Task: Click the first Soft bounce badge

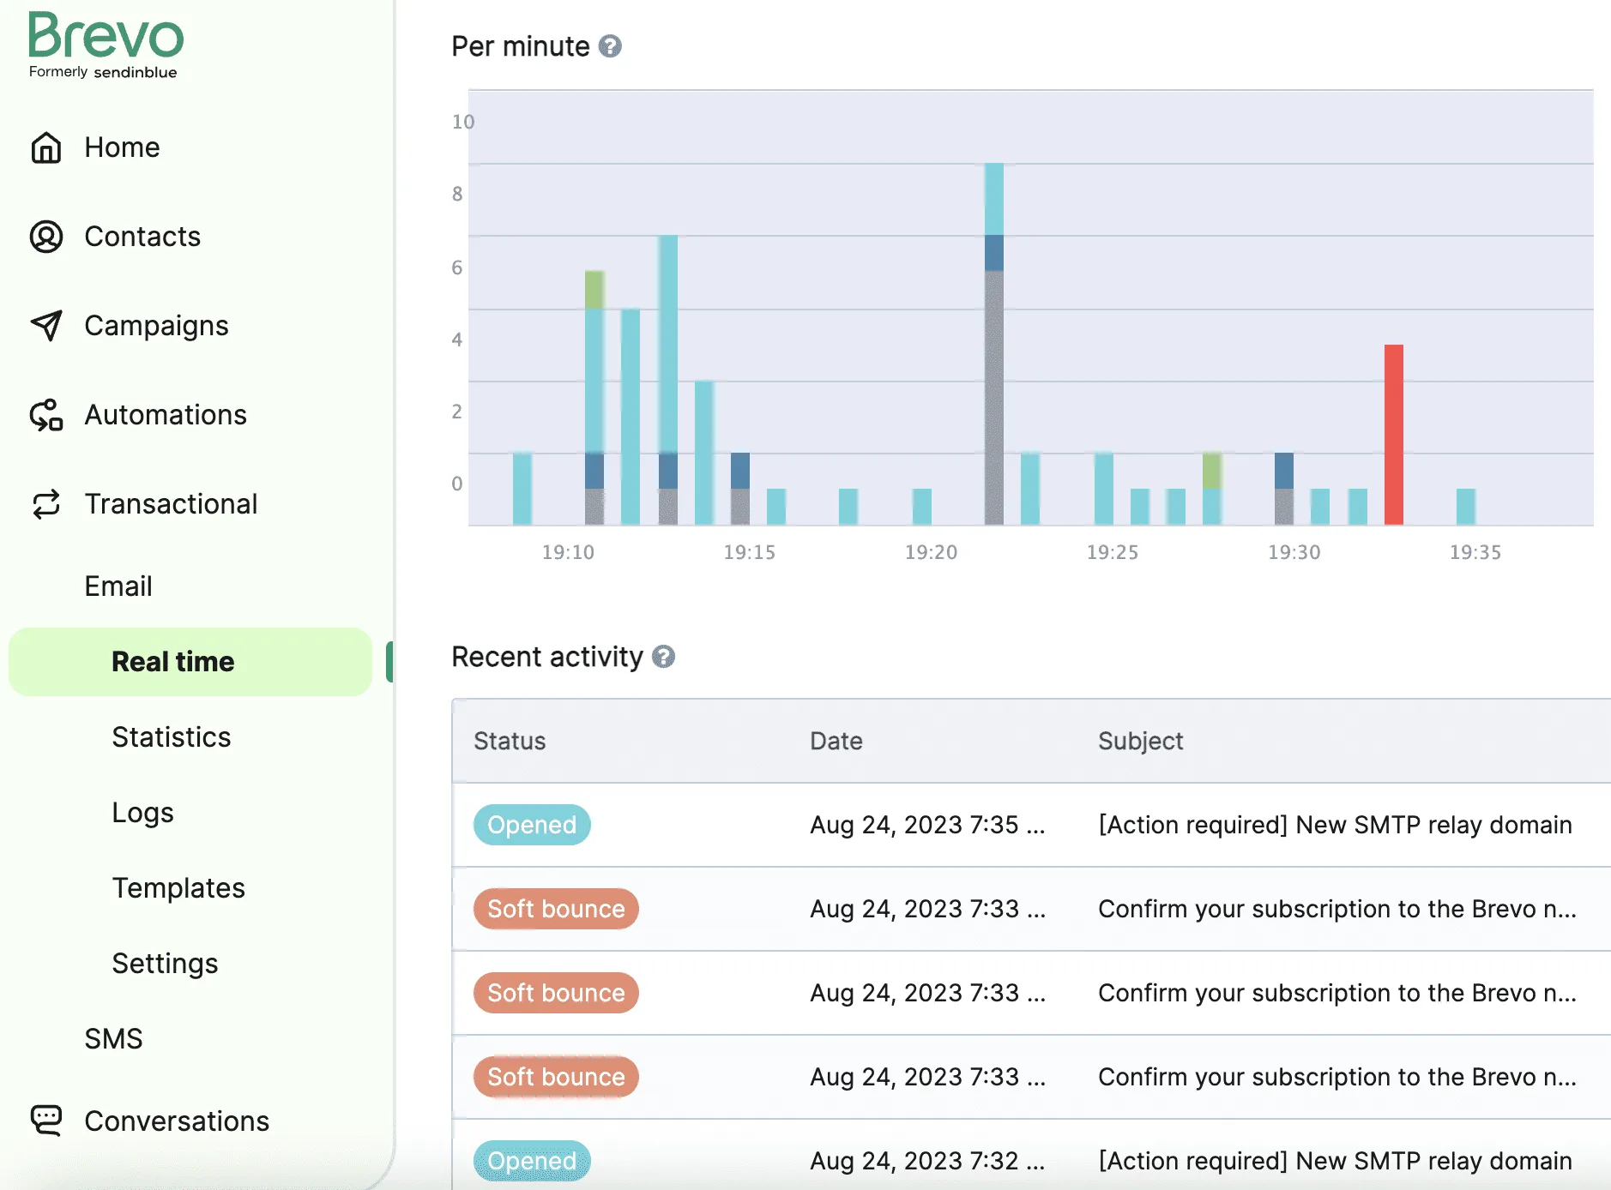Action: tap(555, 909)
